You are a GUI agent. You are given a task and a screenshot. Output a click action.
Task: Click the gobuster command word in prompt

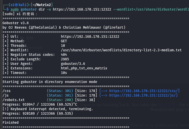point(29,9)
